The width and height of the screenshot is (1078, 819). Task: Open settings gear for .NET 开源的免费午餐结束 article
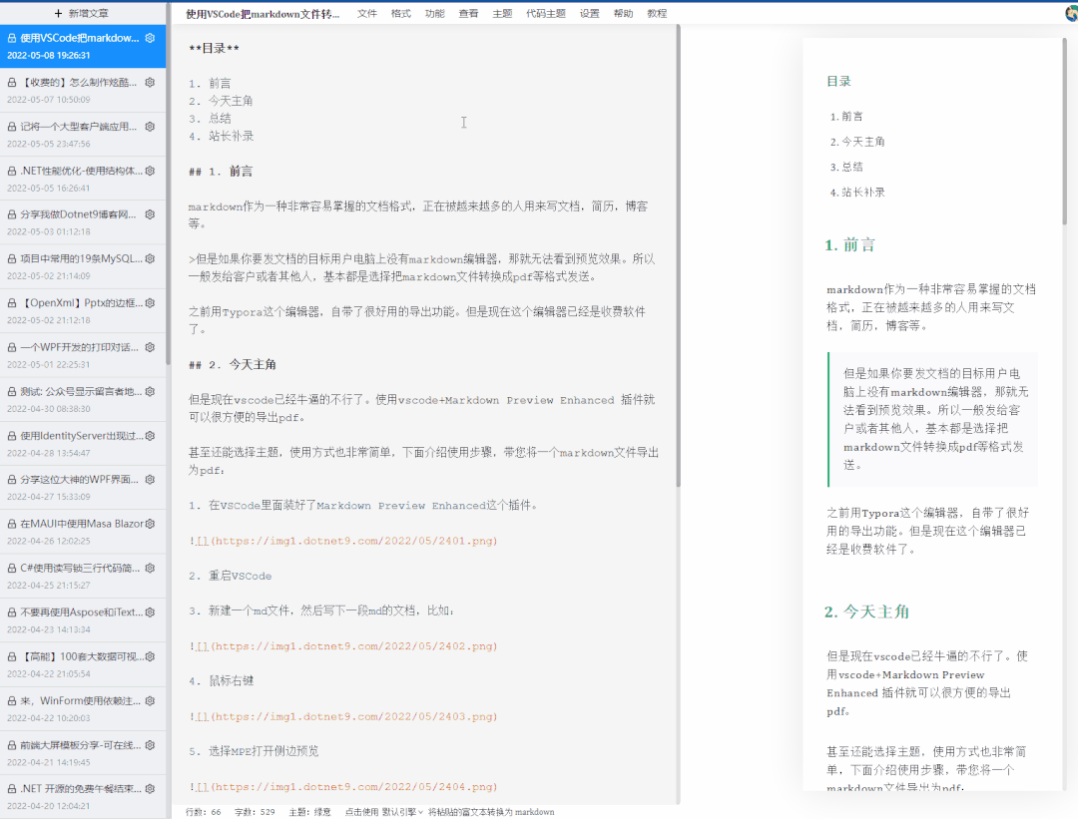click(x=150, y=789)
